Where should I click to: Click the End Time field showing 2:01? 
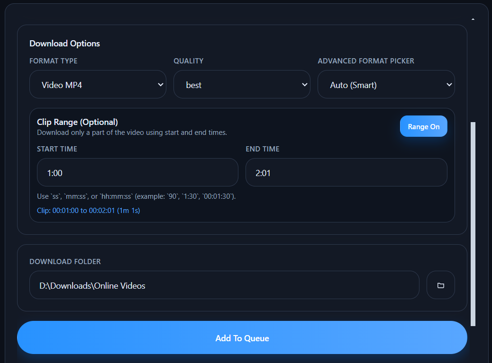(x=346, y=172)
